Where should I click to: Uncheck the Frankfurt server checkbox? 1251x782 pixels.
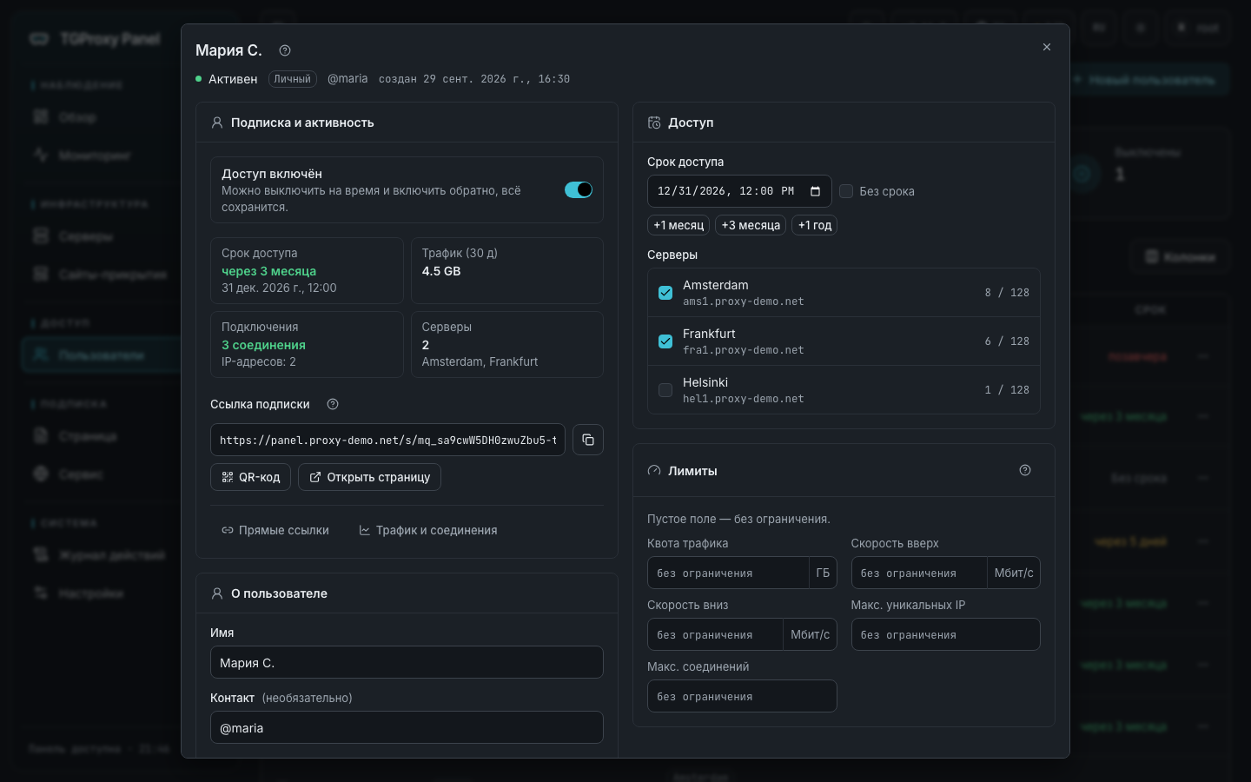665,341
